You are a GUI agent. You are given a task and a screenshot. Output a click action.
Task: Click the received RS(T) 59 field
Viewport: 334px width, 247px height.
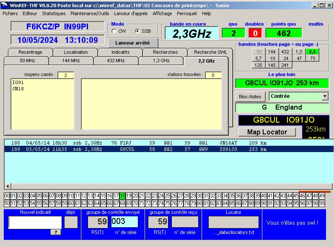158,222
